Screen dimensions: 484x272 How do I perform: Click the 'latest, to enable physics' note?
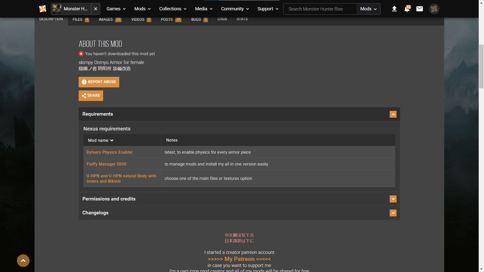[208, 152]
